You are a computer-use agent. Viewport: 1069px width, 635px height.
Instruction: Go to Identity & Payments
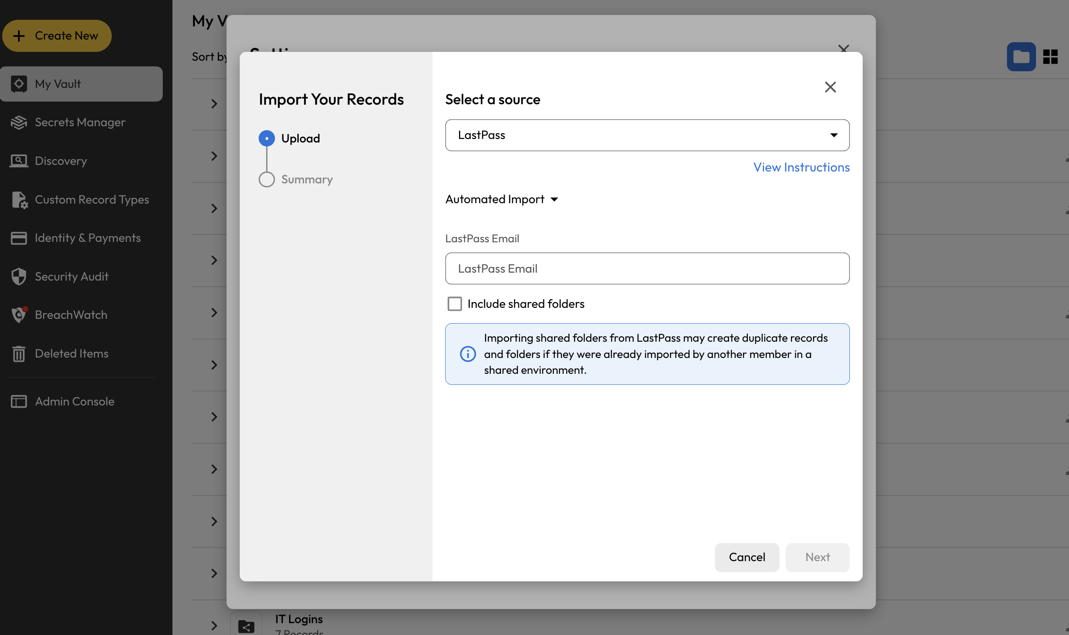(x=88, y=238)
